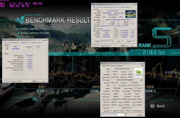Toggle the DirectCompute 5.0 checkbox
Image resolution: width=180 pixels, height=118 pixels.
pos(132,111)
